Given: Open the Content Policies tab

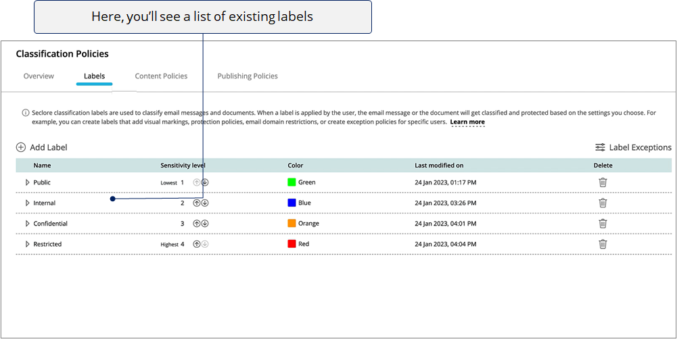Looking at the screenshot, I should tap(161, 76).
